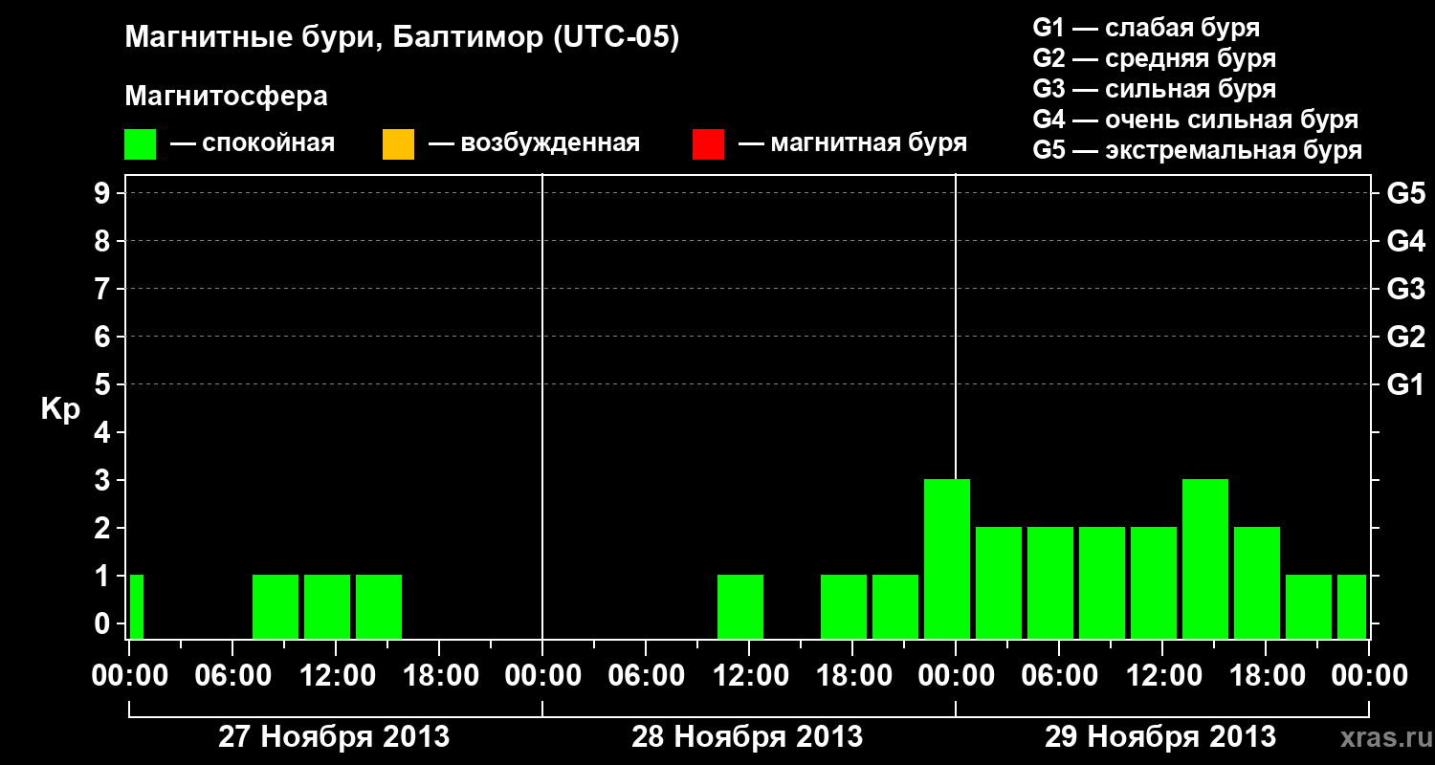Screen dimensions: 1435x765
Task: Click the 'Магнитосфера' heading
Action: pos(226,97)
